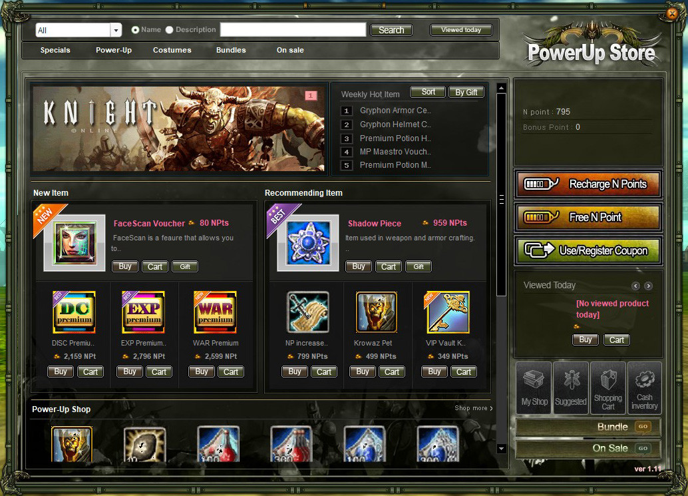The image size is (688, 496).
Task: Select the DISC Premium icon
Action: tap(74, 312)
